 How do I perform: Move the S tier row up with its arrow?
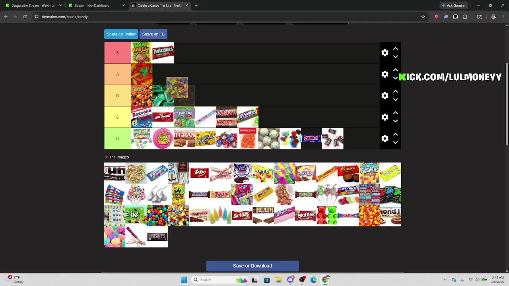pyautogui.click(x=395, y=48)
